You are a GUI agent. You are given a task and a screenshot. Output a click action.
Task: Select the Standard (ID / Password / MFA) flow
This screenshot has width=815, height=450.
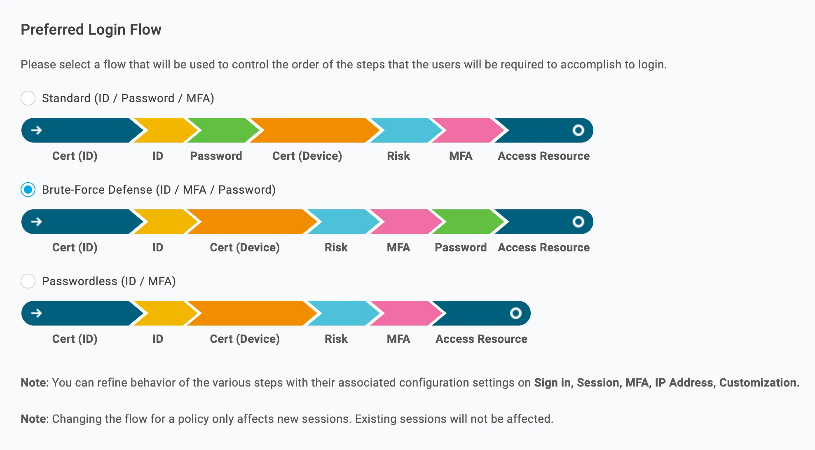28,98
